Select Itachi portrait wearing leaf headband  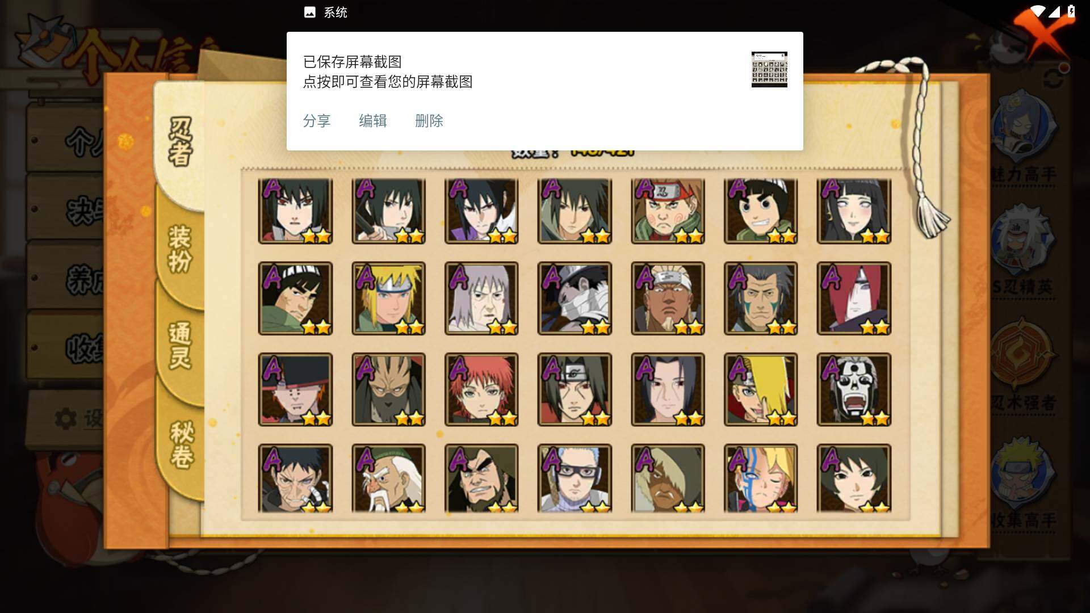[x=575, y=389]
